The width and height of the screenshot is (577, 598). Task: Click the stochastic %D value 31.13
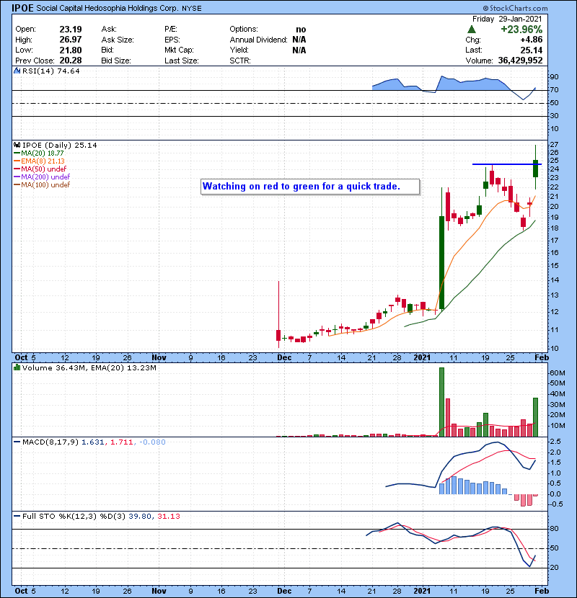168,516
